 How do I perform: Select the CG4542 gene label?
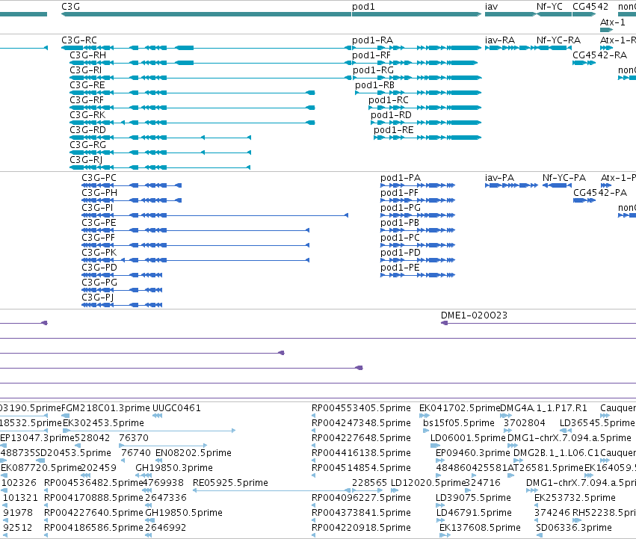point(590,7)
